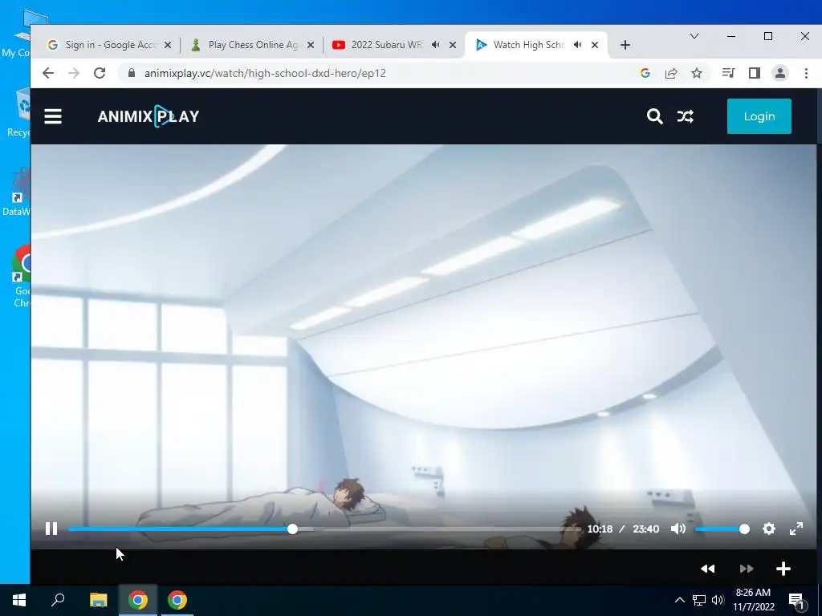Open File Explorer from taskbar
The width and height of the screenshot is (822, 616).
[98, 600]
